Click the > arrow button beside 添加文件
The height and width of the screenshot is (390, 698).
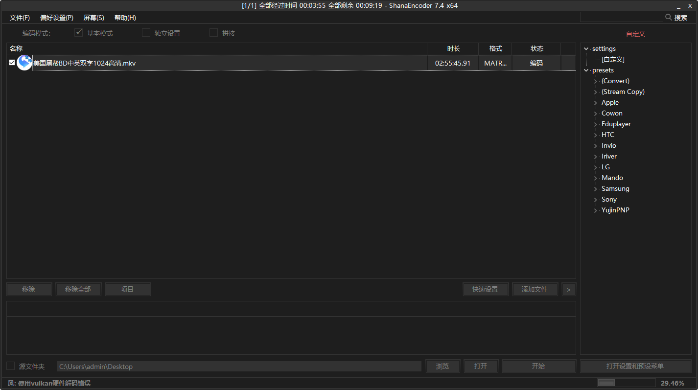tap(569, 289)
